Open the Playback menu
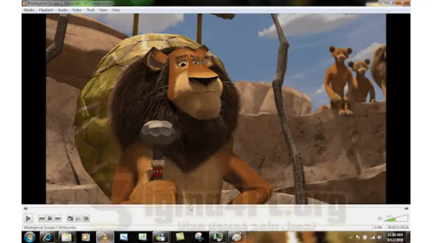This screenshot has width=432, height=243. pos(46,10)
